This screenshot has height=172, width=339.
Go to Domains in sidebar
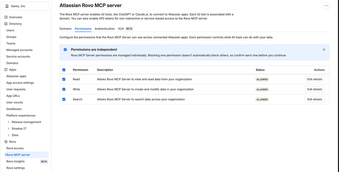click(x=12, y=63)
